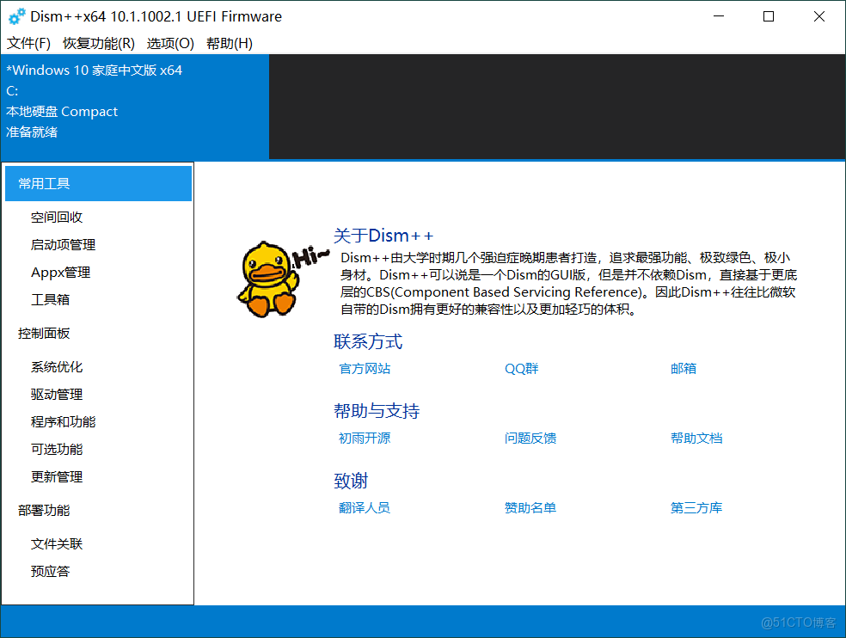The height and width of the screenshot is (638, 846).
Task: Open the 工具箱 section
Action: coord(50,299)
